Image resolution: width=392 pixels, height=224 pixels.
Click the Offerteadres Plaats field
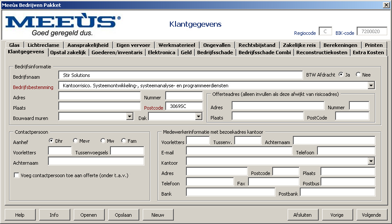pos(267,116)
